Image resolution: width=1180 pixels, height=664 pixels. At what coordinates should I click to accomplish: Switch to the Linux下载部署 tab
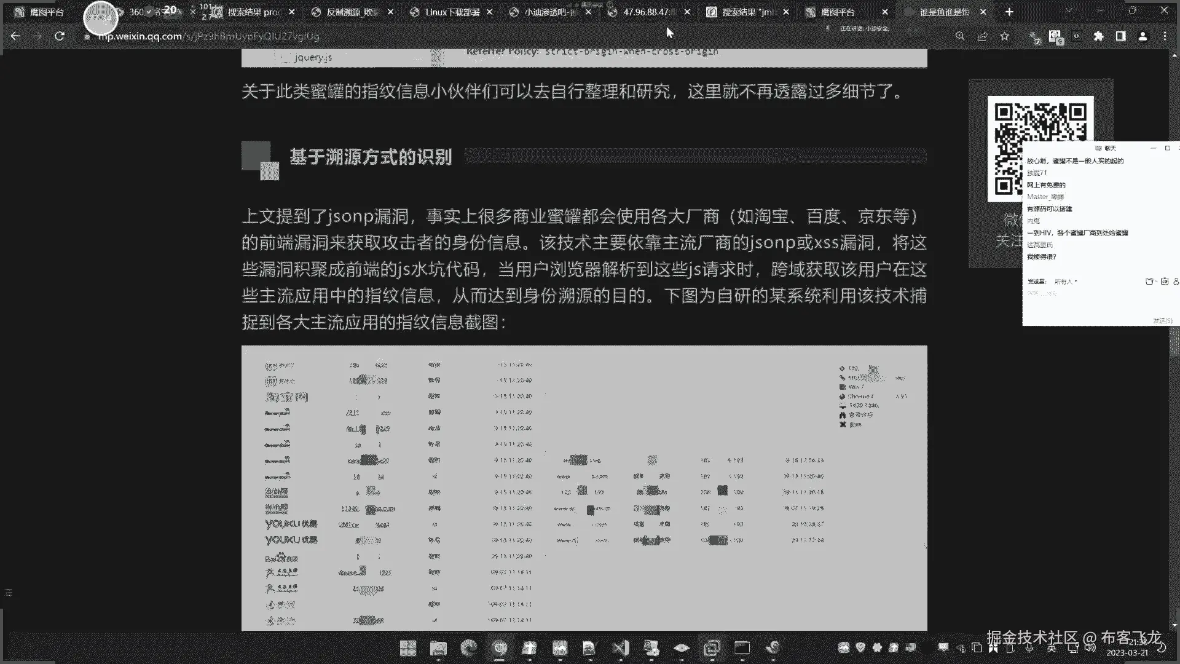click(x=452, y=12)
